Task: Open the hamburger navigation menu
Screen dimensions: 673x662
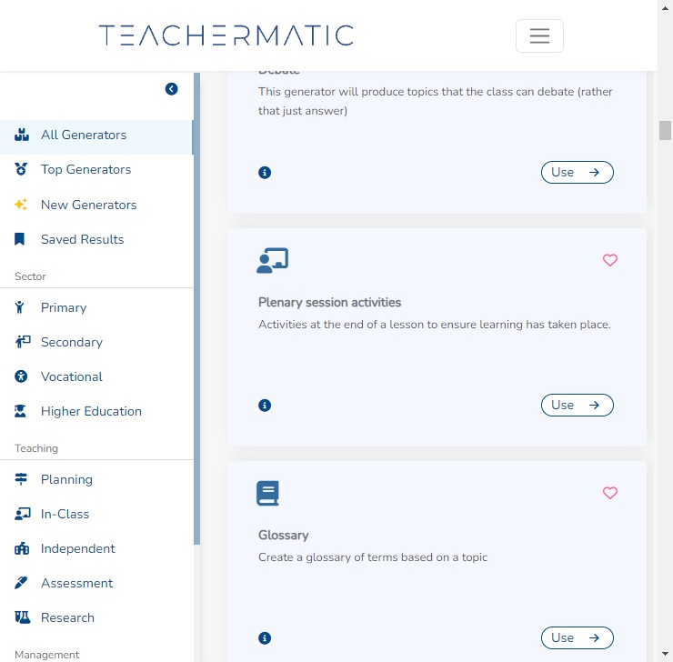Action: pyautogui.click(x=539, y=35)
